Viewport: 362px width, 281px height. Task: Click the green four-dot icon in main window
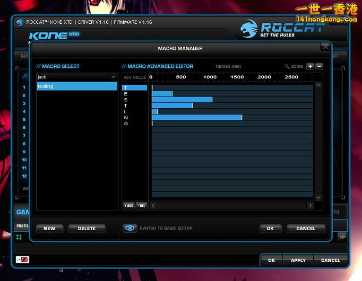(x=19, y=237)
